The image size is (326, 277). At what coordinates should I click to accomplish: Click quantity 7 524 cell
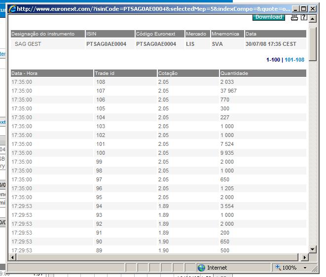pyautogui.click(x=227, y=144)
